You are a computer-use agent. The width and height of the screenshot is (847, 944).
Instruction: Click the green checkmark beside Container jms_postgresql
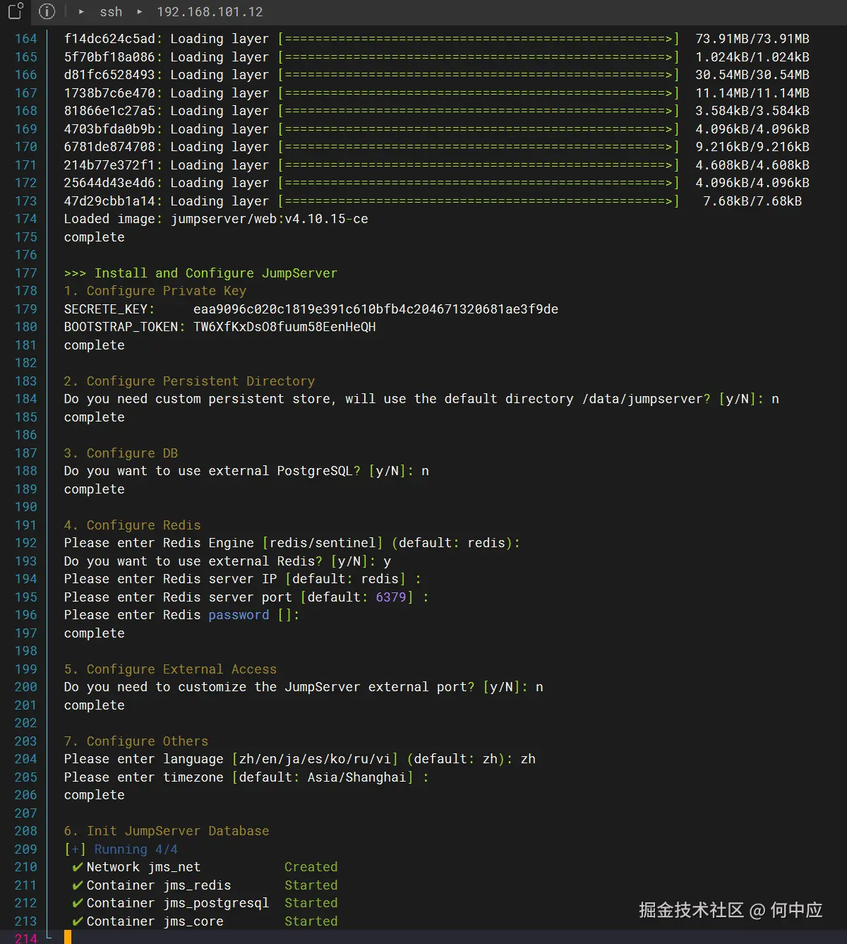coord(78,903)
